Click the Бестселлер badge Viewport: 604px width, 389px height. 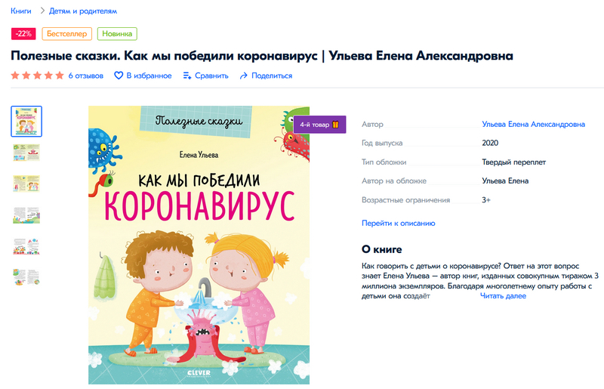click(67, 33)
